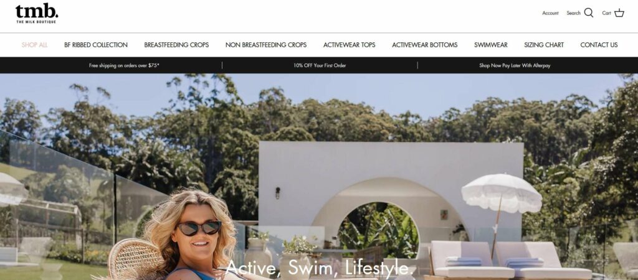This screenshot has width=638, height=280.
Task: Click the tmb. Milk Boutique logo
Action: coord(37,14)
